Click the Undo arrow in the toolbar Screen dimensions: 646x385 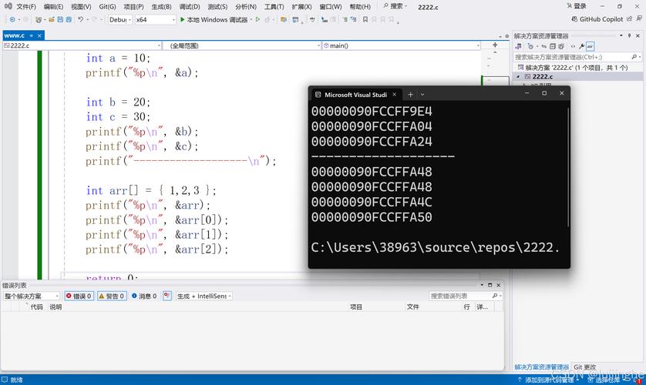point(80,19)
